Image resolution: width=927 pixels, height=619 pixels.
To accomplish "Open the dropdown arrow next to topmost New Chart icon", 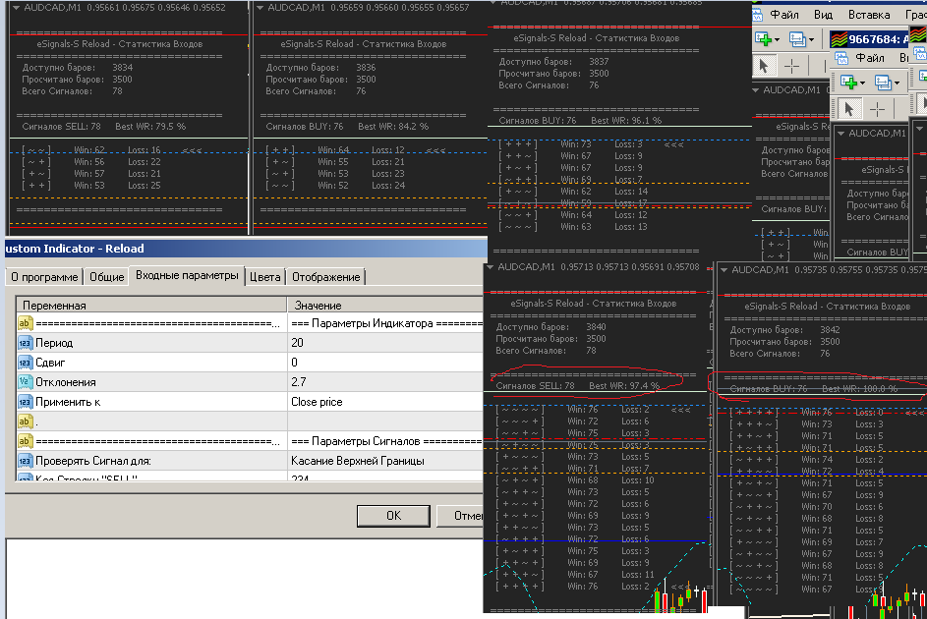I will (779, 40).
